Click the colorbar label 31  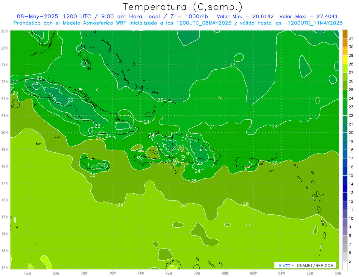point(351,38)
